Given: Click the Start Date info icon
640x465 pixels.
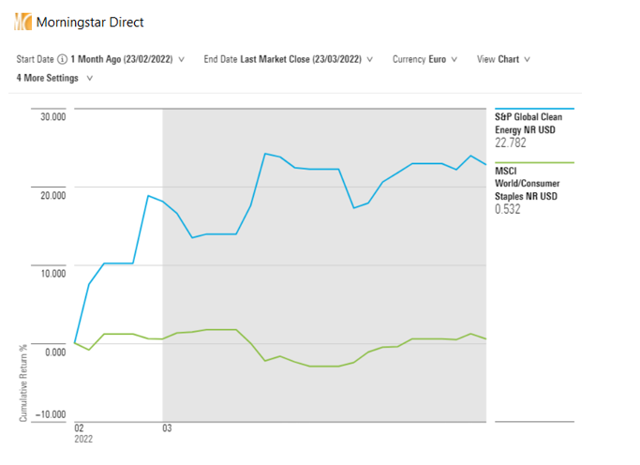Looking at the screenshot, I should pos(63,59).
